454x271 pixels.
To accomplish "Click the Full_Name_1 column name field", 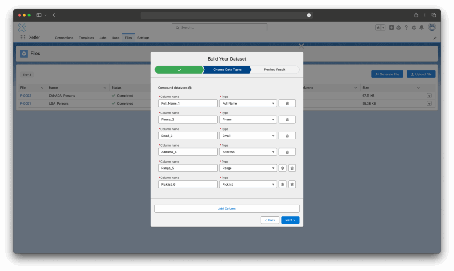I will coord(188,103).
